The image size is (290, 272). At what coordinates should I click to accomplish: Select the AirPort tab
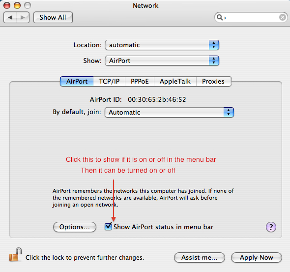click(77, 82)
